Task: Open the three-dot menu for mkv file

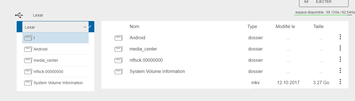Action: 340,82
